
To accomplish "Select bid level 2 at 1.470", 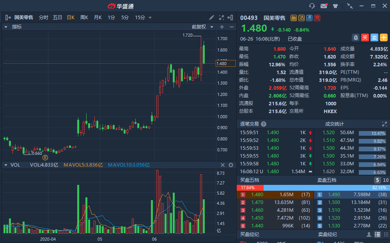I will tap(275, 202).
